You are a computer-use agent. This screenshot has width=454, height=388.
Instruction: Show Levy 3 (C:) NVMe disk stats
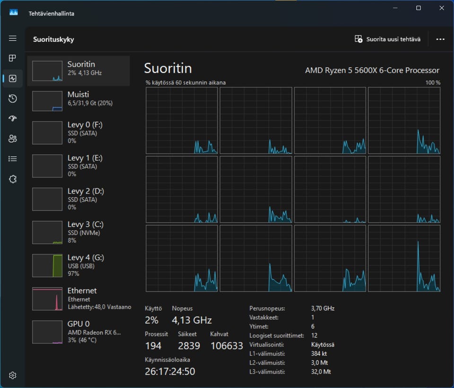79,232
